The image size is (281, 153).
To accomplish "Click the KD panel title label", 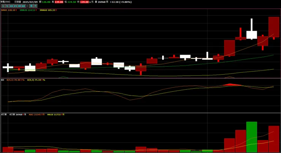I will click(x=3, y=80).
